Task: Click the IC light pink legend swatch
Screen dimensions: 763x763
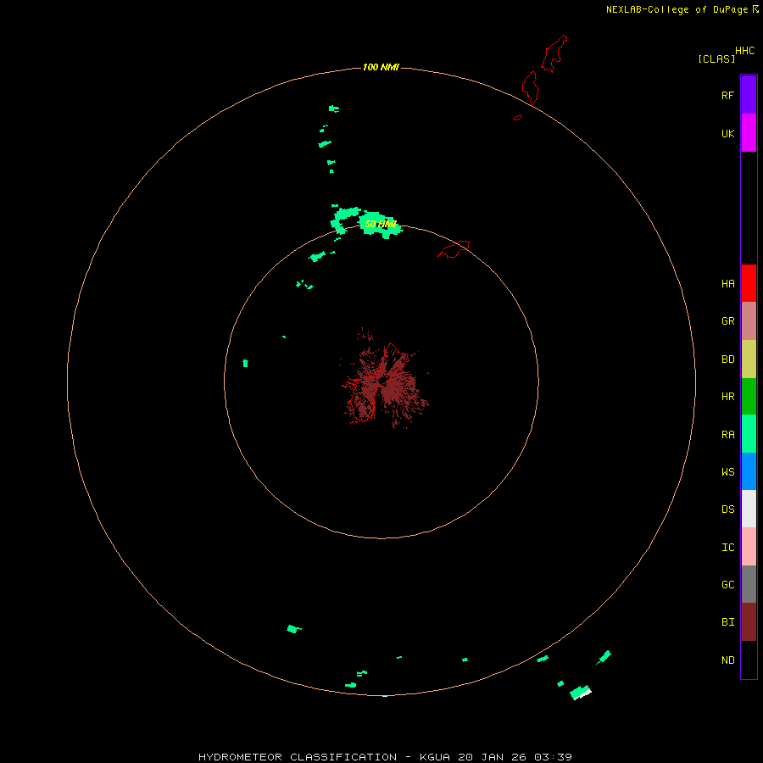Action: [749, 547]
